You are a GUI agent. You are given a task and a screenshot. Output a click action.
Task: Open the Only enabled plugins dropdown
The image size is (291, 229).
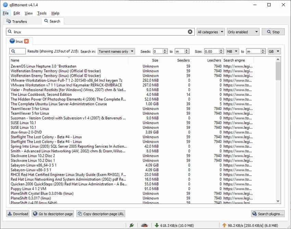click(x=243, y=32)
